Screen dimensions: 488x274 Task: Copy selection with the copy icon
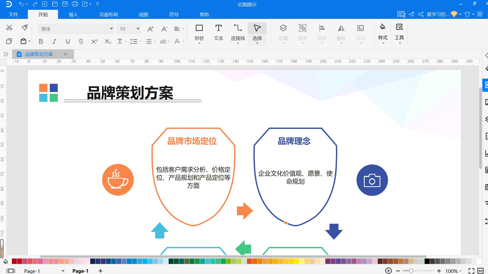[9, 41]
